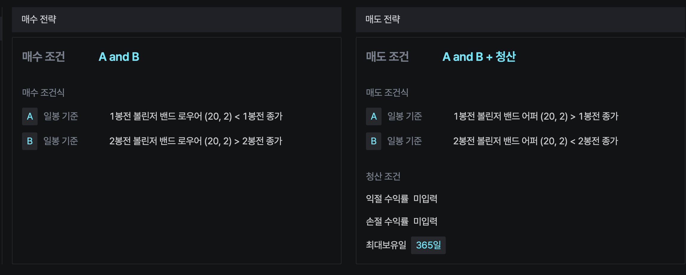The height and width of the screenshot is (275, 686).
Task: Select sell condition B upper band expression
Action: (x=536, y=141)
